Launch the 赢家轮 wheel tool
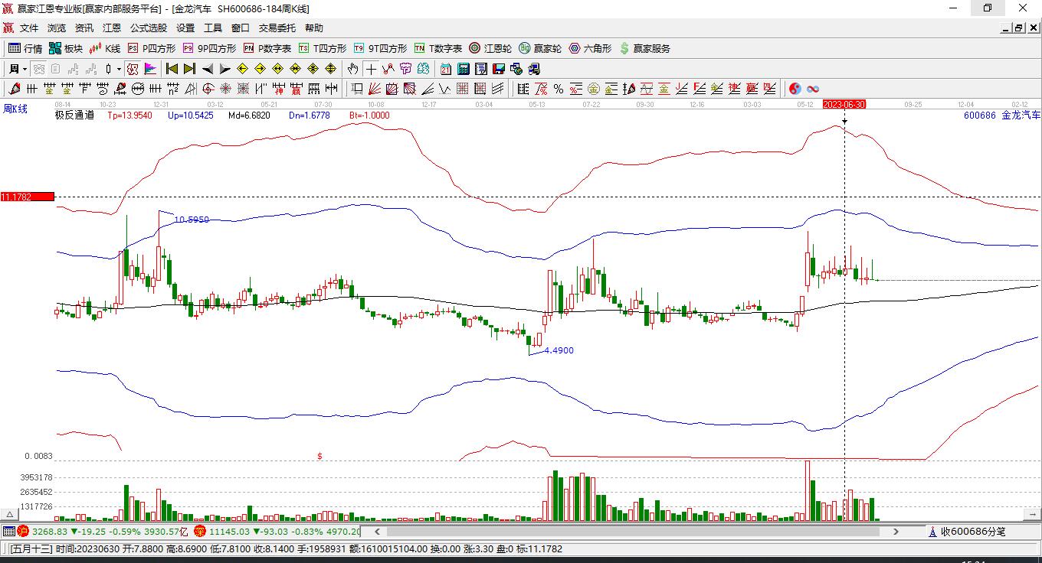 click(540, 48)
